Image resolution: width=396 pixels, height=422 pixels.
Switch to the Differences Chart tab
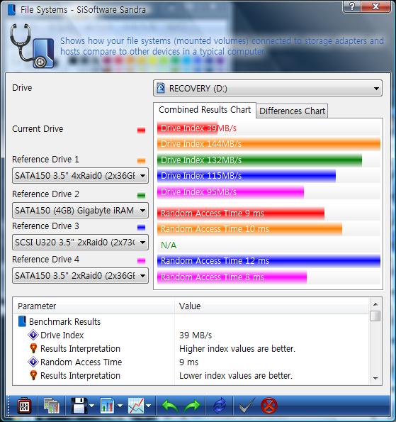[x=292, y=111]
